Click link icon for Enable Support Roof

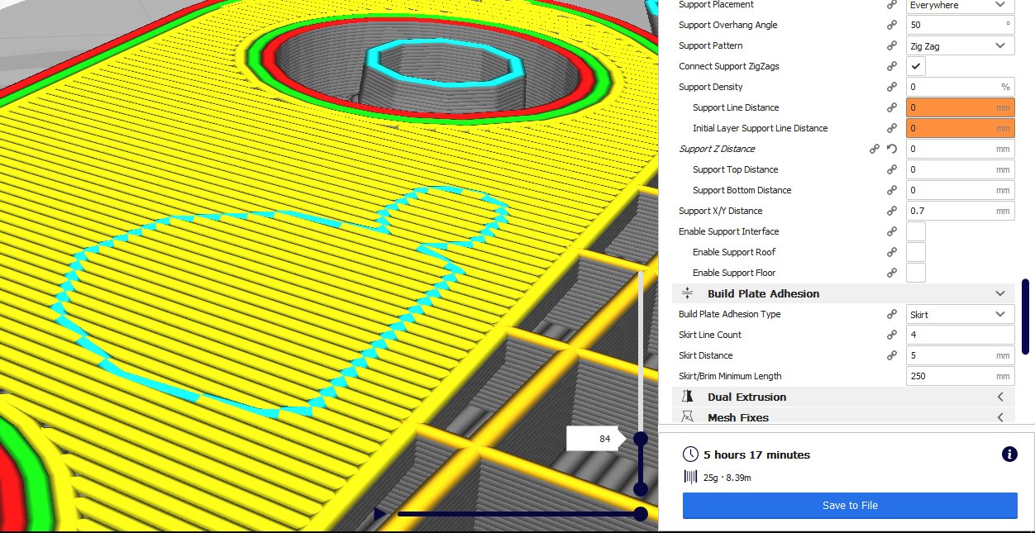tap(892, 252)
